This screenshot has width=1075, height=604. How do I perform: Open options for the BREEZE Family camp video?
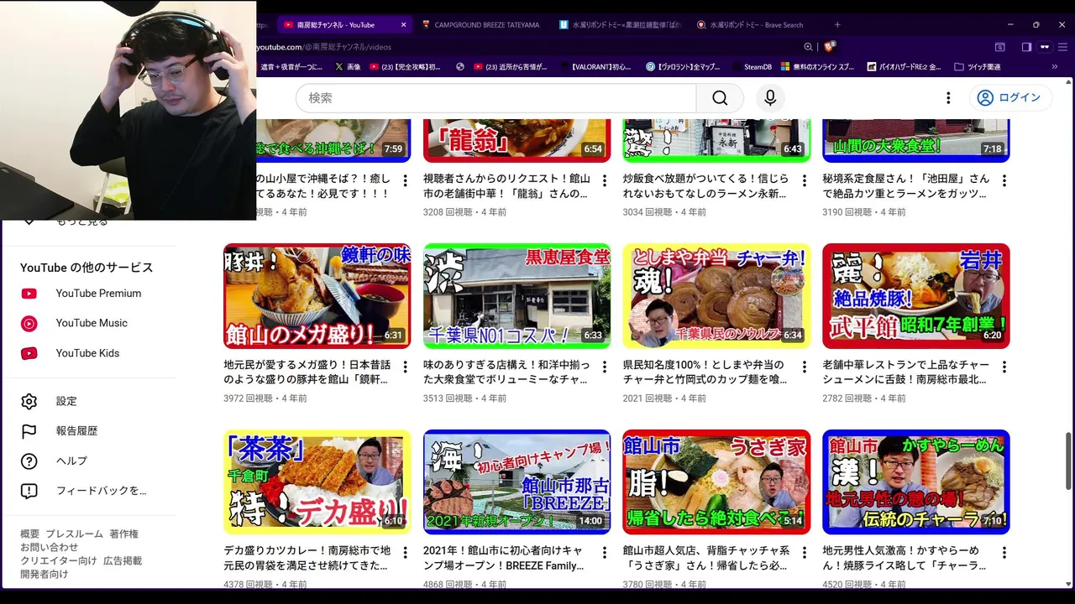(605, 553)
